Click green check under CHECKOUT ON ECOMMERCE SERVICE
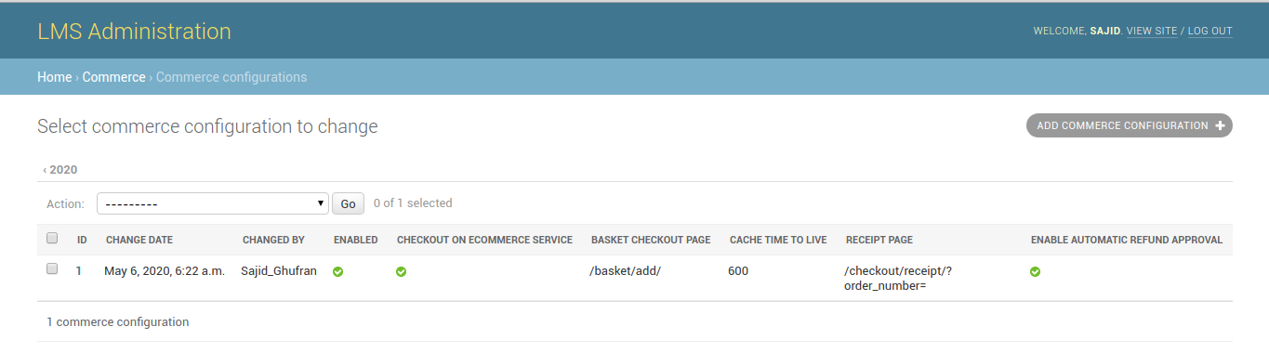The height and width of the screenshot is (353, 1269). coord(402,271)
